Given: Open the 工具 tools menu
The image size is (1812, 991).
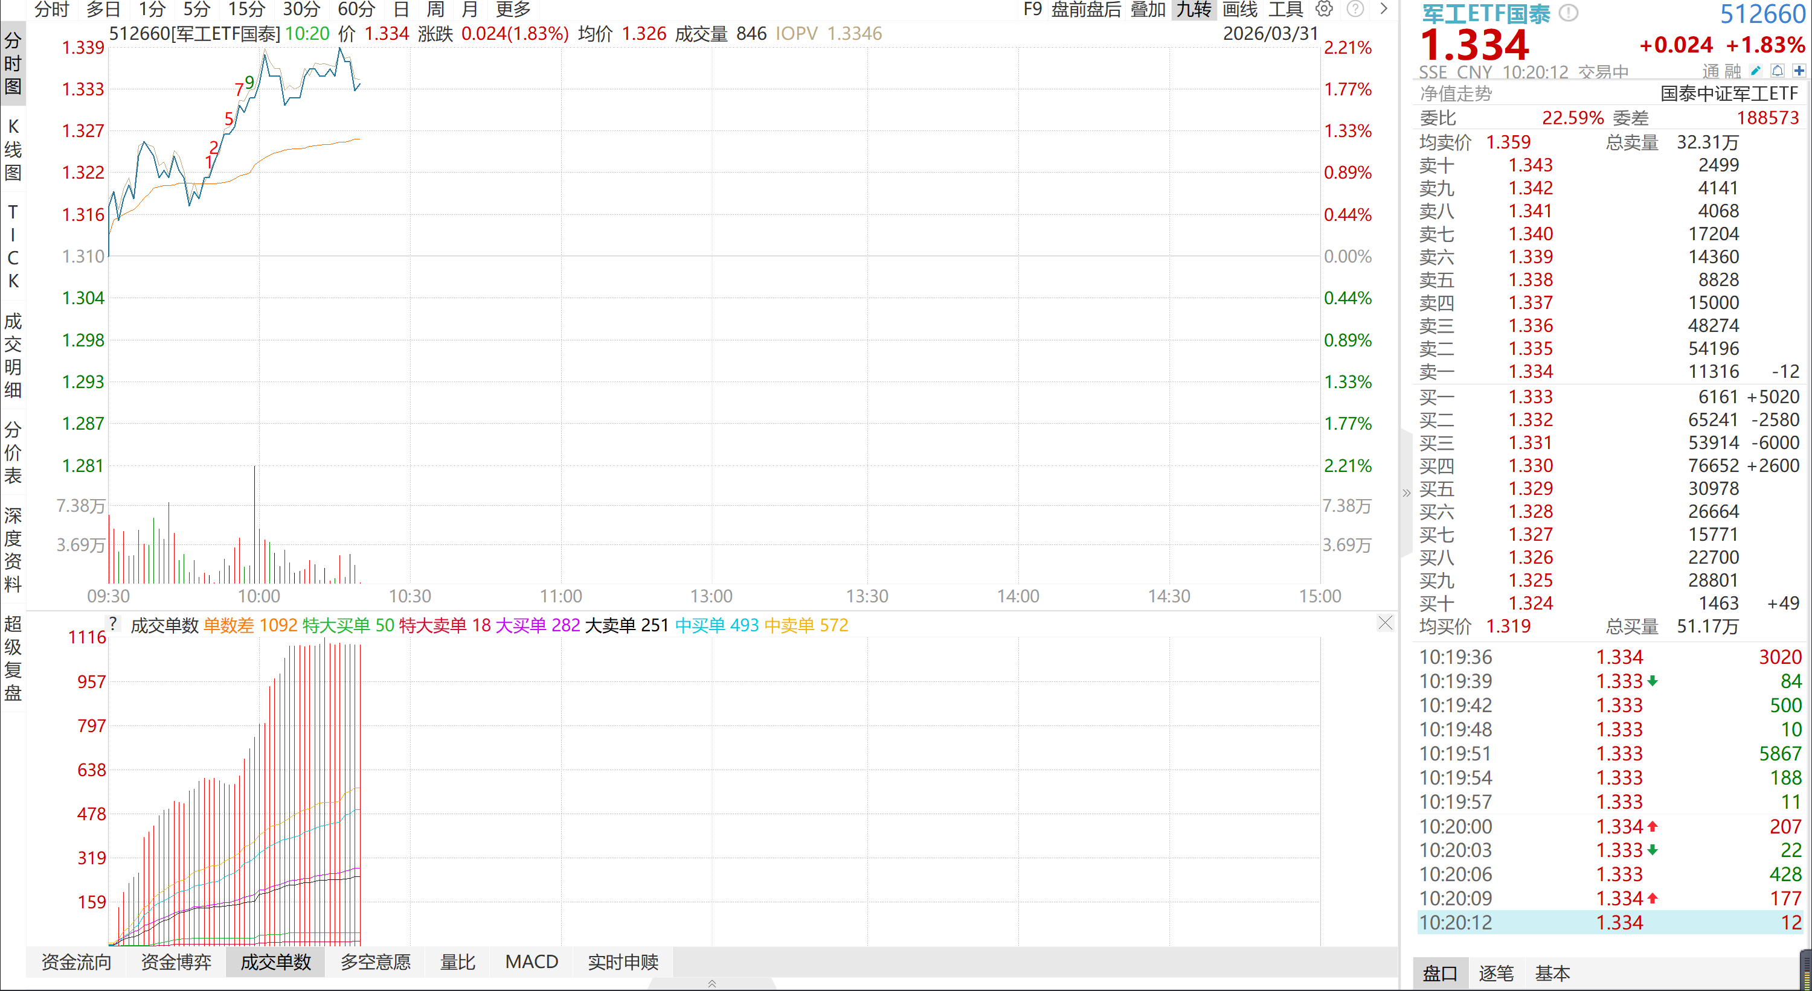Looking at the screenshot, I should coord(1287,10).
